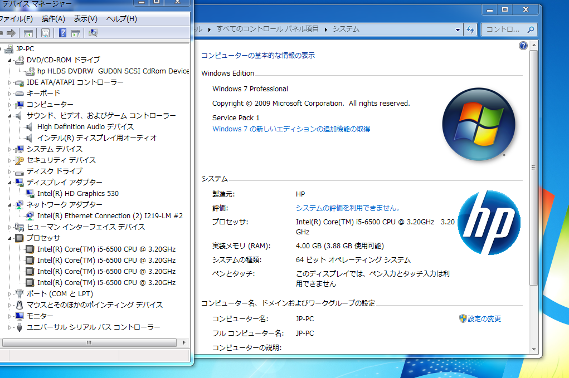
Task: Click the Properties toolbar icon in Device Manager
Action: (45, 32)
